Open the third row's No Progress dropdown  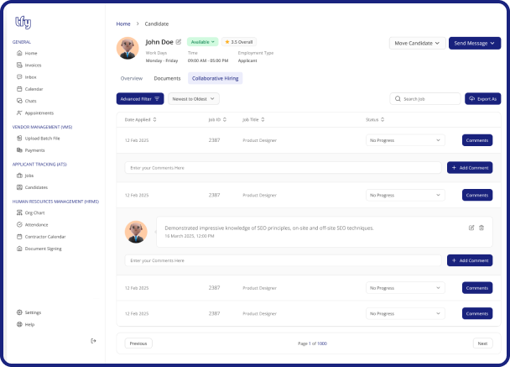[405, 288]
